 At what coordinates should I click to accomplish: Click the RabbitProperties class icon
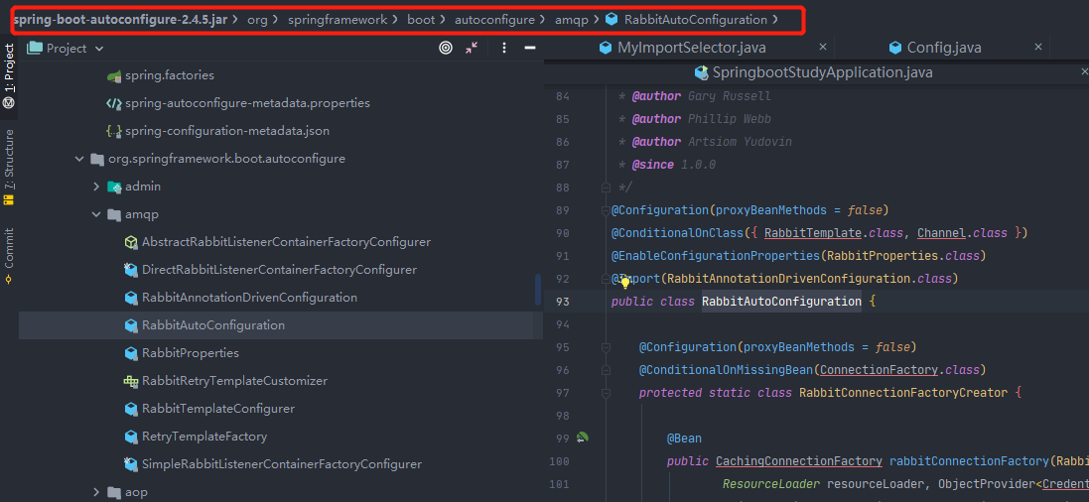click(131, 353)
